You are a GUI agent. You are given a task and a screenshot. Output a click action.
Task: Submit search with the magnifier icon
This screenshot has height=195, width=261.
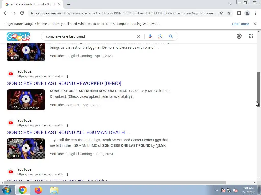point(171,36)
